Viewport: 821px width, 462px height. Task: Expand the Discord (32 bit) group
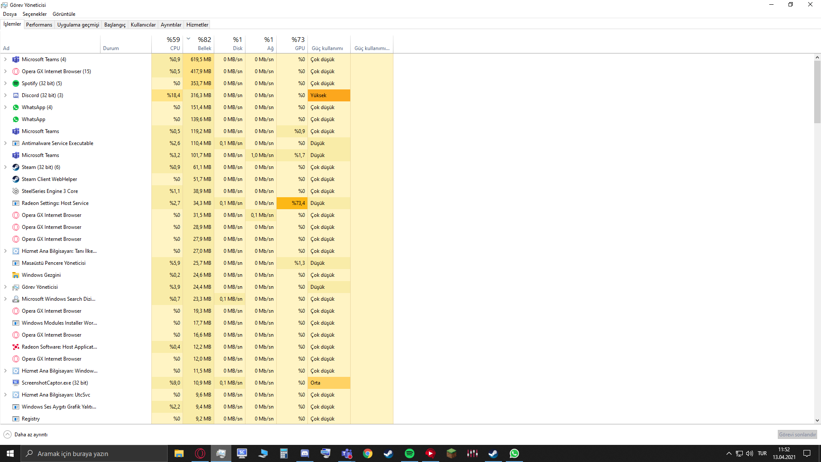point(5,95)
